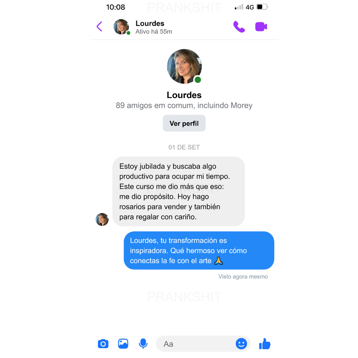Viewport: 358px width, 358px height.
Task: Tap the Lourdes name in the header
Action: tap(150, 24)
